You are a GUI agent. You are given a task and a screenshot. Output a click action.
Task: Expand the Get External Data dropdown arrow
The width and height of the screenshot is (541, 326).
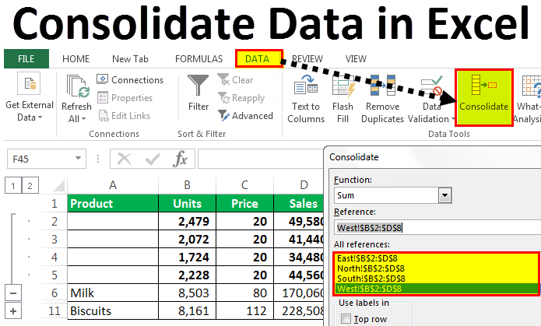coord(40,117)
